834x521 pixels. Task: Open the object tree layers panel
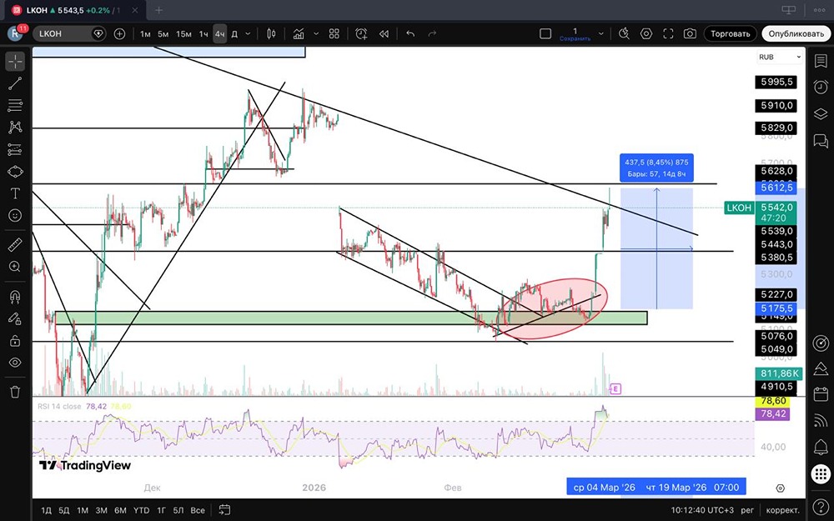821,113
